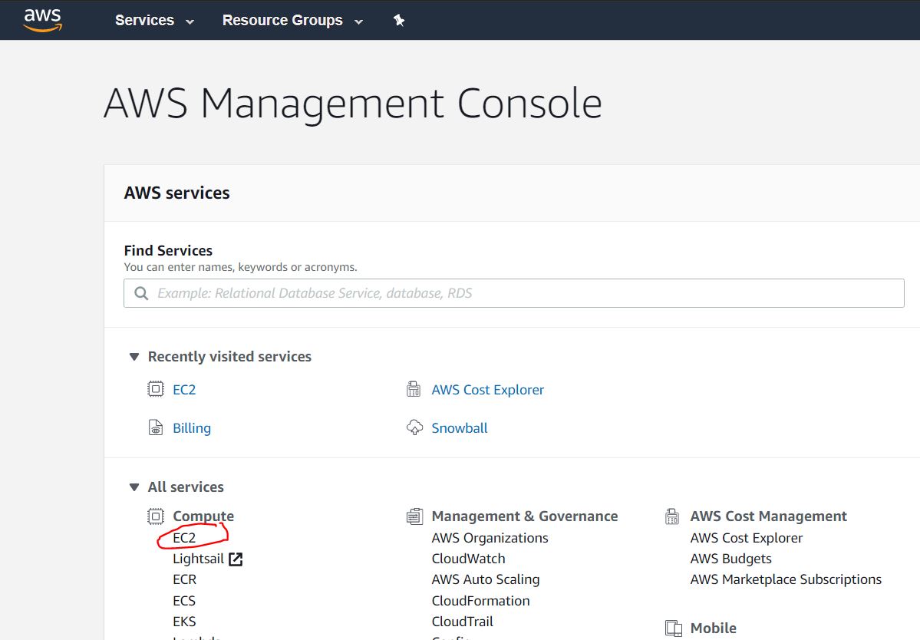Open the Services dropdown menu
The width and height of the screenshot is (920, 640).
[x=154, y=21]
